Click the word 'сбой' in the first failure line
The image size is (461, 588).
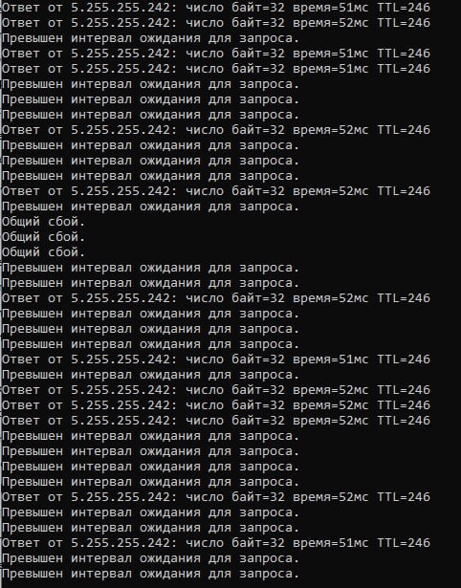click(63, 222)
